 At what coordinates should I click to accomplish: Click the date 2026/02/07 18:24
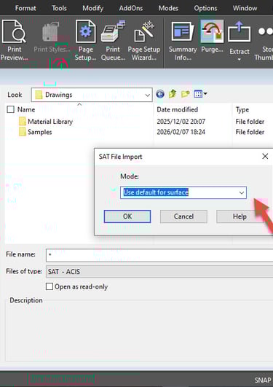[x=181, y=132]
